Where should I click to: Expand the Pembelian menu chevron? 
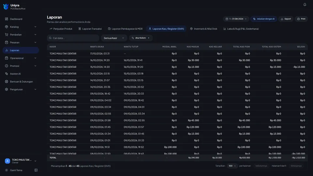pos(35,35)
